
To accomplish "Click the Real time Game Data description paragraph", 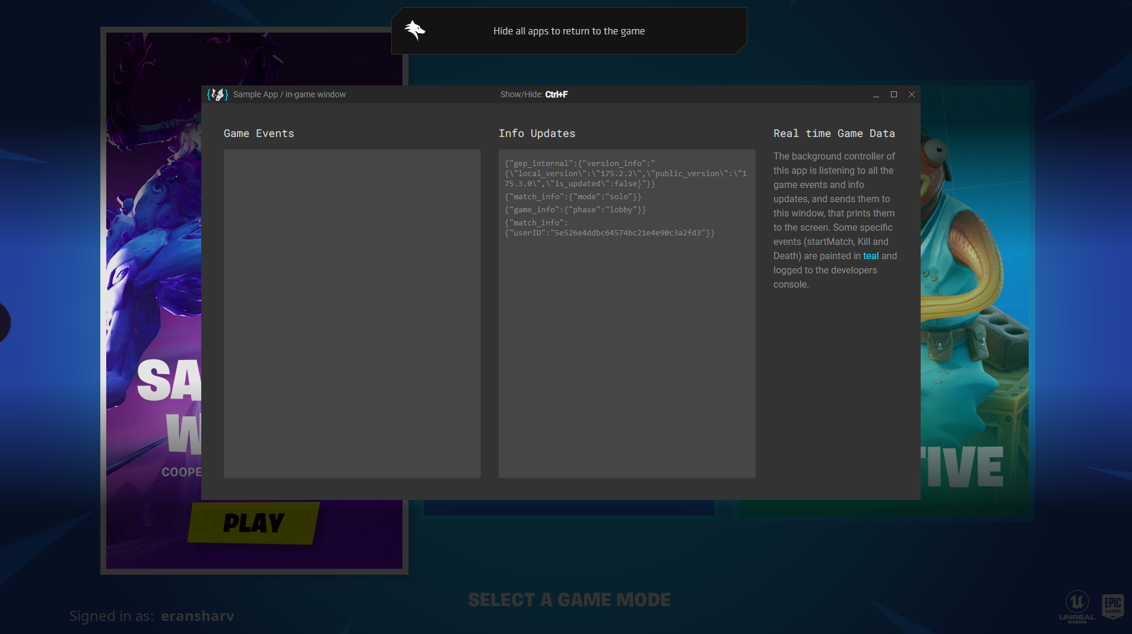I will tap(835, 220).
